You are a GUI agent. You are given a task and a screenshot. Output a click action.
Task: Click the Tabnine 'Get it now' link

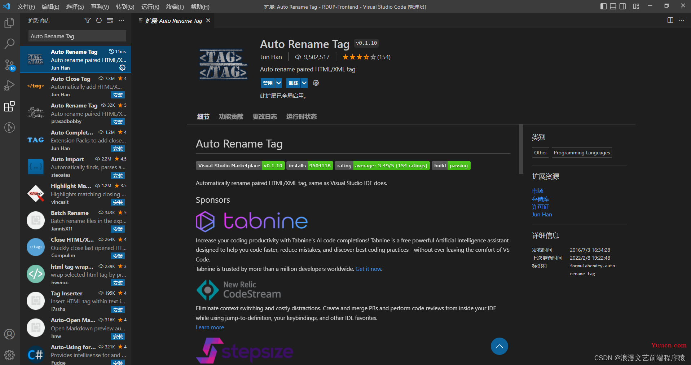[368, 269]
